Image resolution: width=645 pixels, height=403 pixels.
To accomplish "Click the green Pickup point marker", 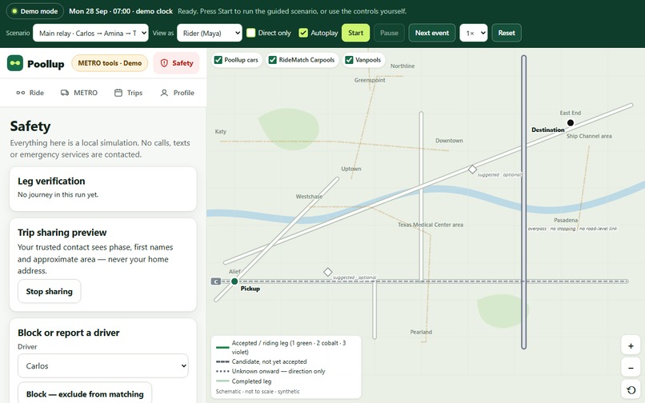I will point(234,281).
